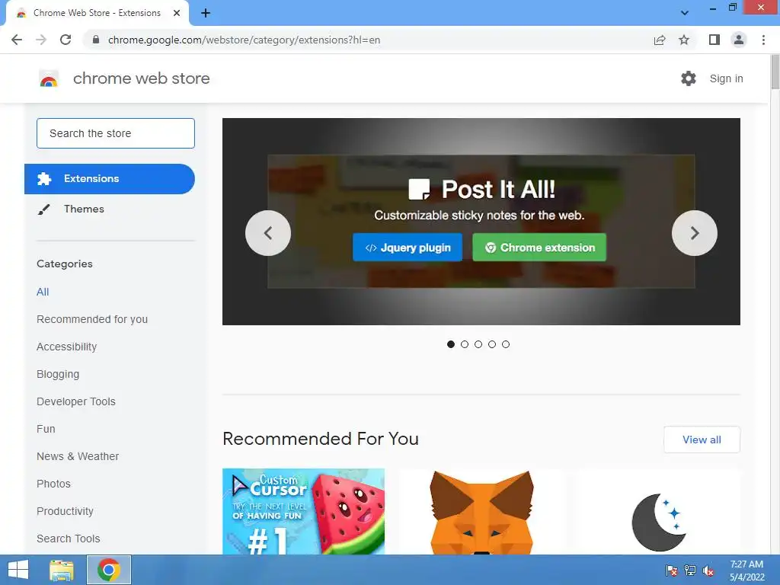This screenshot has width=780, height=585.
Task: Choose Recommended for you category
Action: coord(92,319)
